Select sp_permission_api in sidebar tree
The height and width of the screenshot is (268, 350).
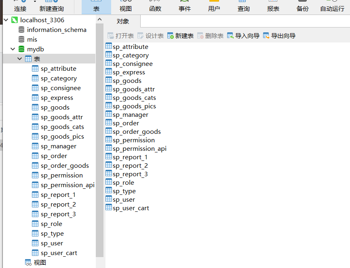pyautogui.click(x=67, y=185)
